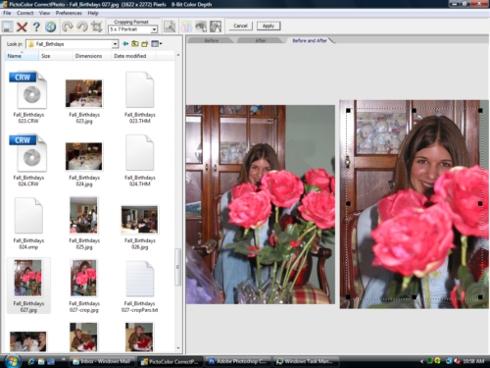Open the Cropping Format dropdown
Viewport: 490px width, 368px height.
154,29
